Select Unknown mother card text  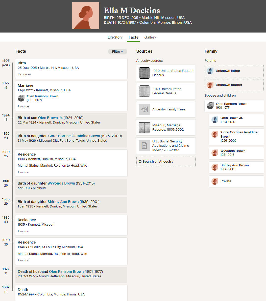(229, 85)
